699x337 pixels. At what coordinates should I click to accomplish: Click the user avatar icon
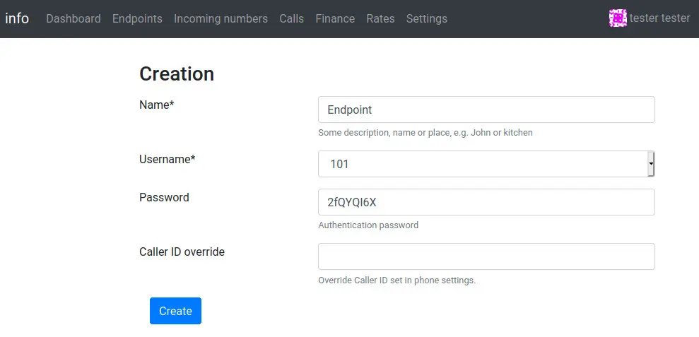[x=618, y=18]
